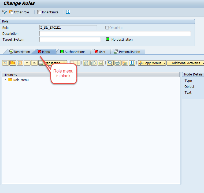
Task: Click the Find Next binoculars-plus icon
Action: (x=94, y=63)
